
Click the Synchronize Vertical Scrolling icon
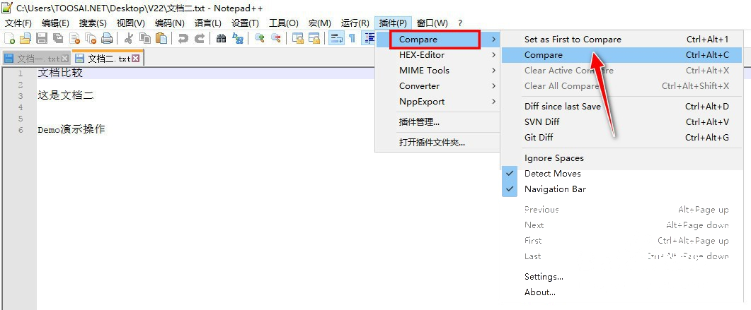297,38
